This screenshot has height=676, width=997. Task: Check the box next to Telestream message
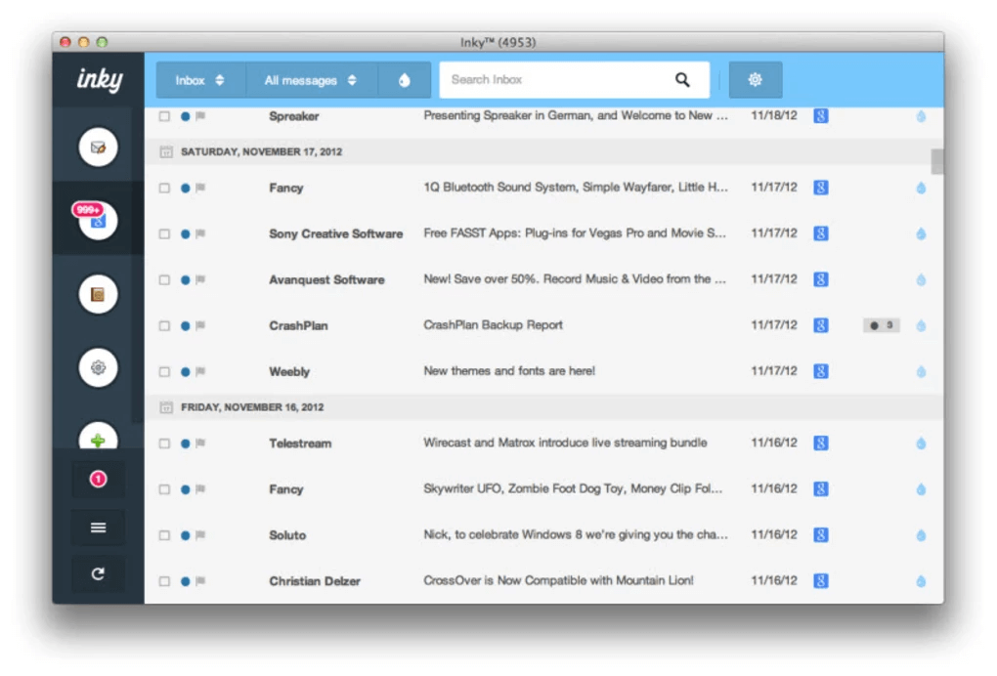(164, 444)
